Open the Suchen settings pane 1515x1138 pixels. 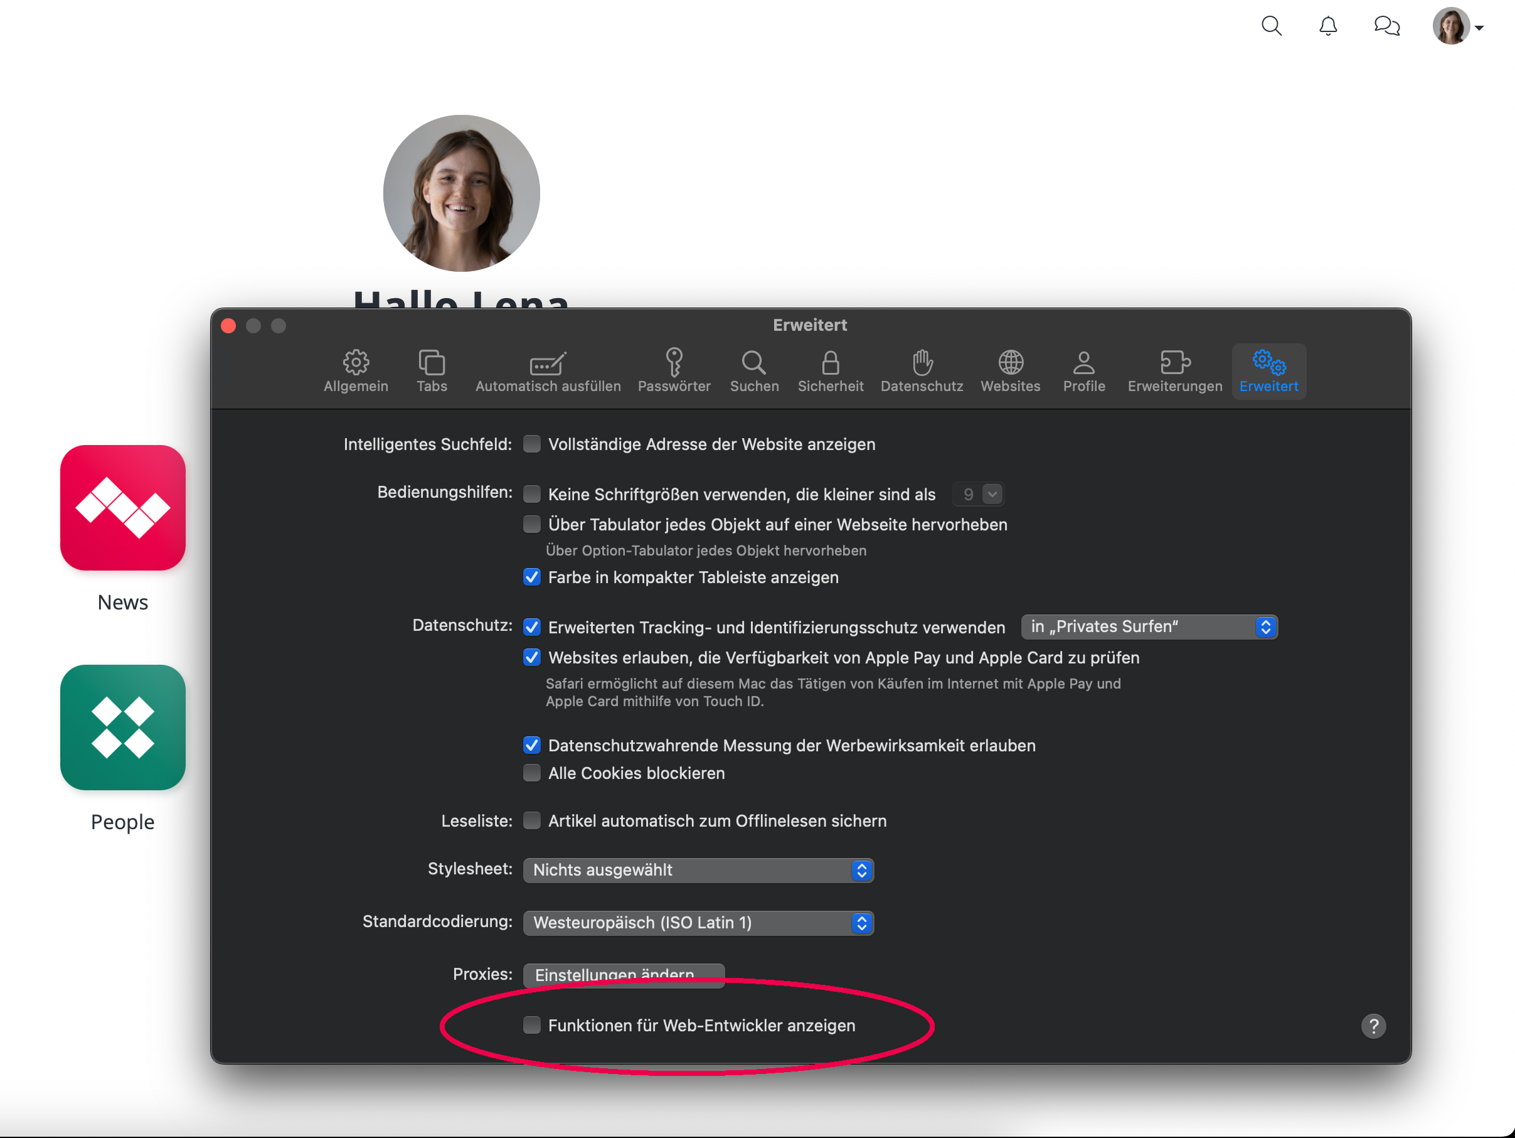[x=754, y=372]
